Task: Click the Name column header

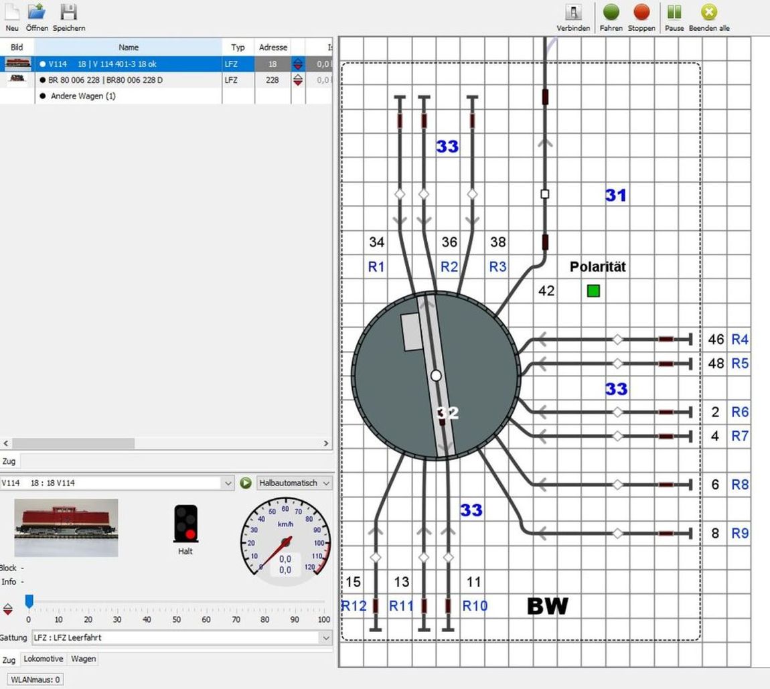Action: (x=128, y=48)
